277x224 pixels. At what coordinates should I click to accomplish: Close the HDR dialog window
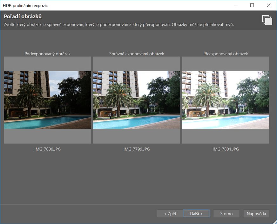(268, 5)
